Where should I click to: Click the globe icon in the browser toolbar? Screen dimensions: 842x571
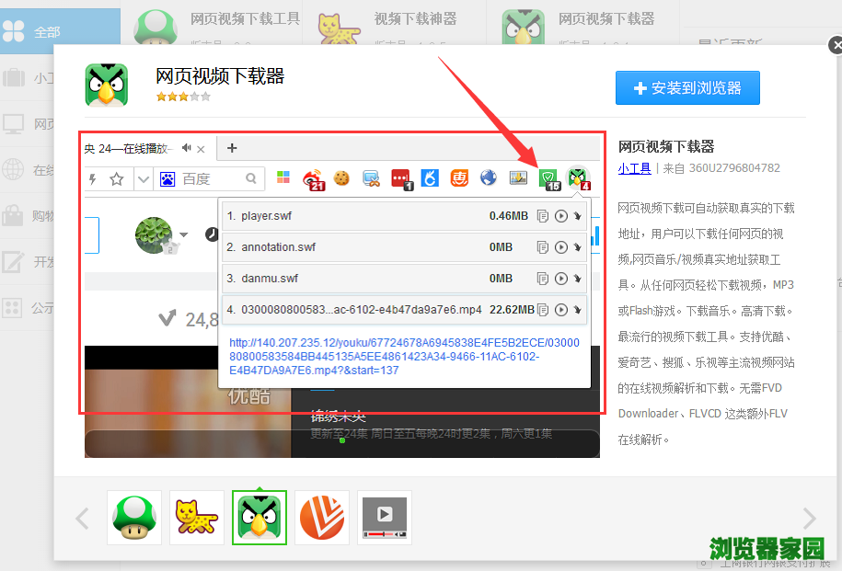[487, 179]
